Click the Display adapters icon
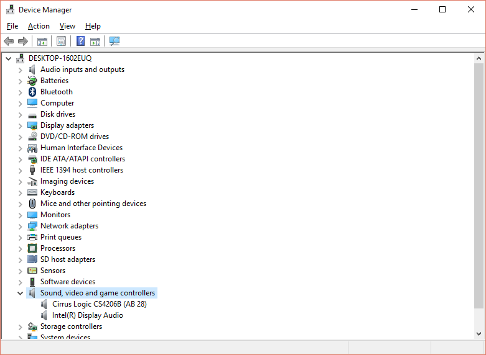Screen dimensions: 486x355 [x=32, y=125]
